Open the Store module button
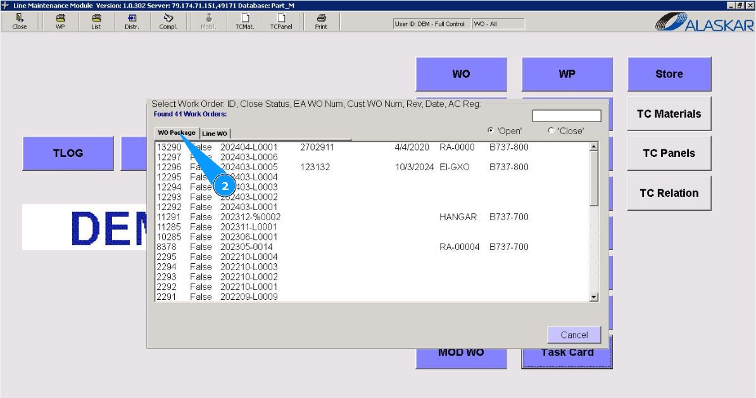 point(669,74)
